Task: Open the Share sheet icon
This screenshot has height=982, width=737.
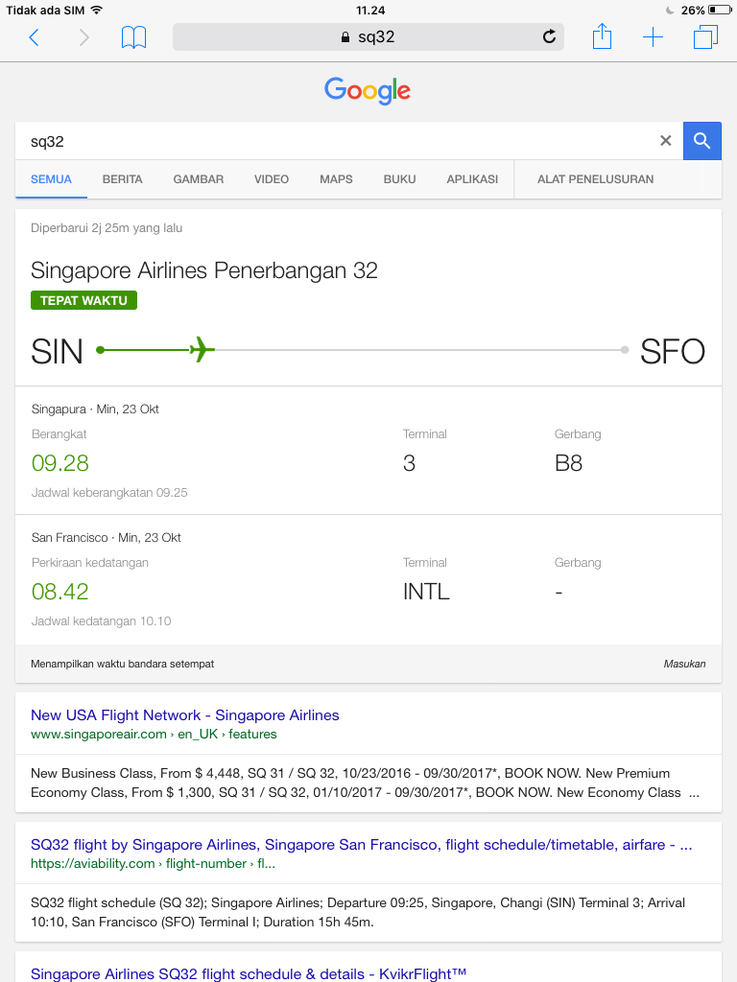Action: [602, 37]
